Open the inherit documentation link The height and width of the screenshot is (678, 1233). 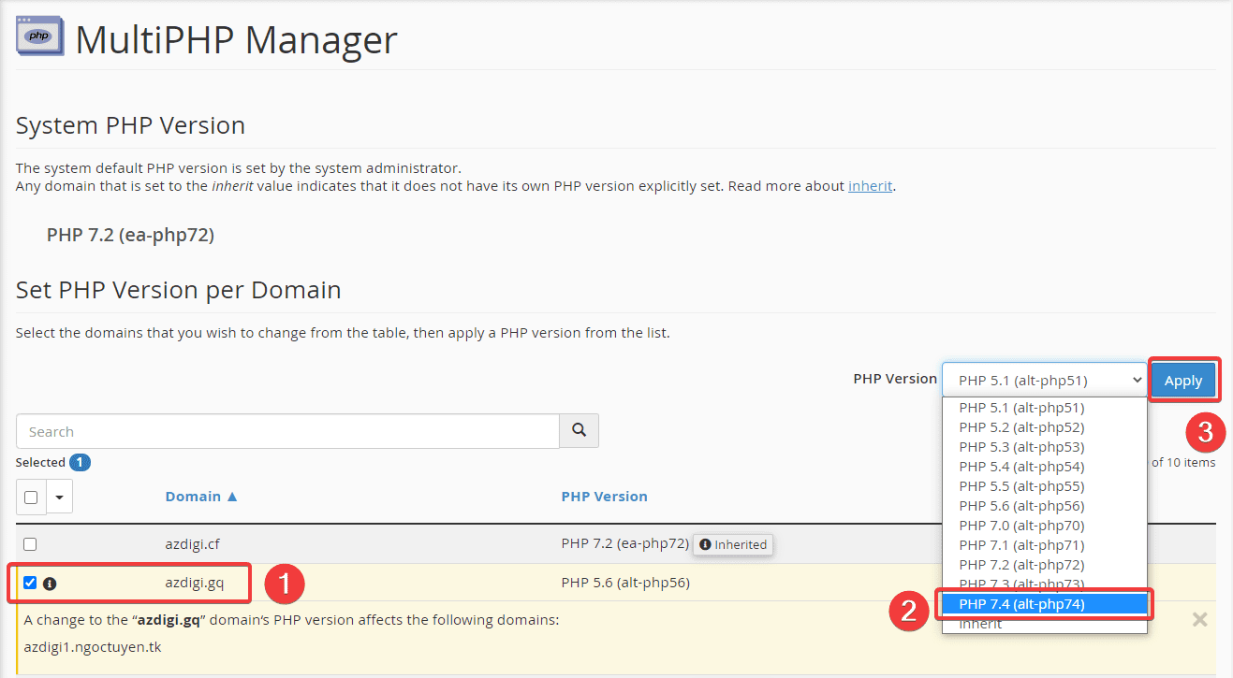click(x=870, y=186)
